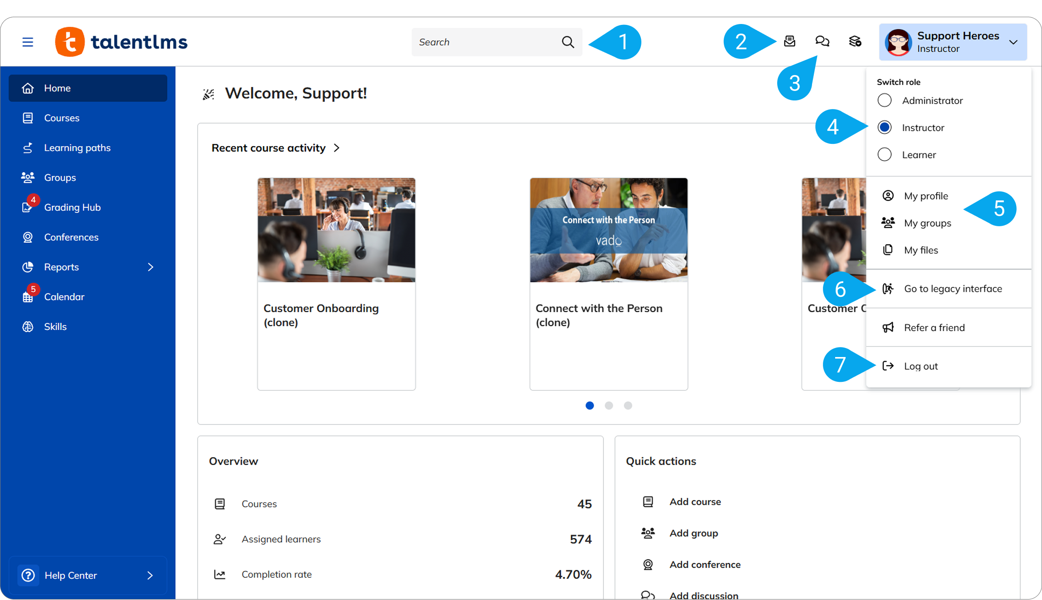The width and height of the screenshot is (1042, 600).
Task: Click the hamburger menu icon
Action: click(28, 42)
